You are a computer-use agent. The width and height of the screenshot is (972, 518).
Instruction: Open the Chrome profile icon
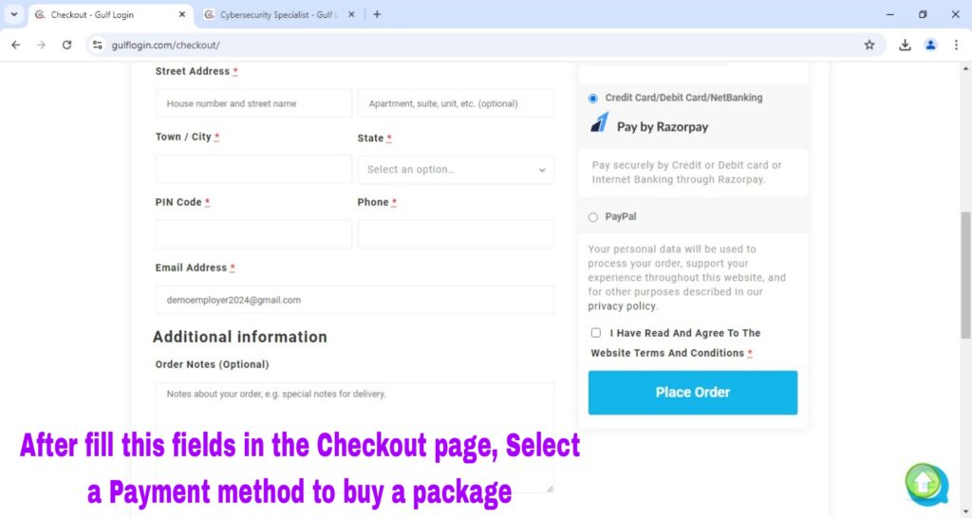(930, 45)
